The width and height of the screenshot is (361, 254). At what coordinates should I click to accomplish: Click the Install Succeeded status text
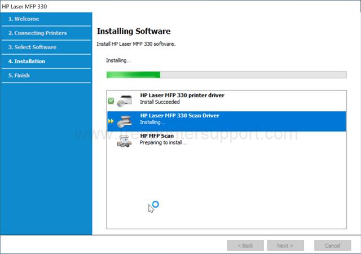(x=160, y=102)
